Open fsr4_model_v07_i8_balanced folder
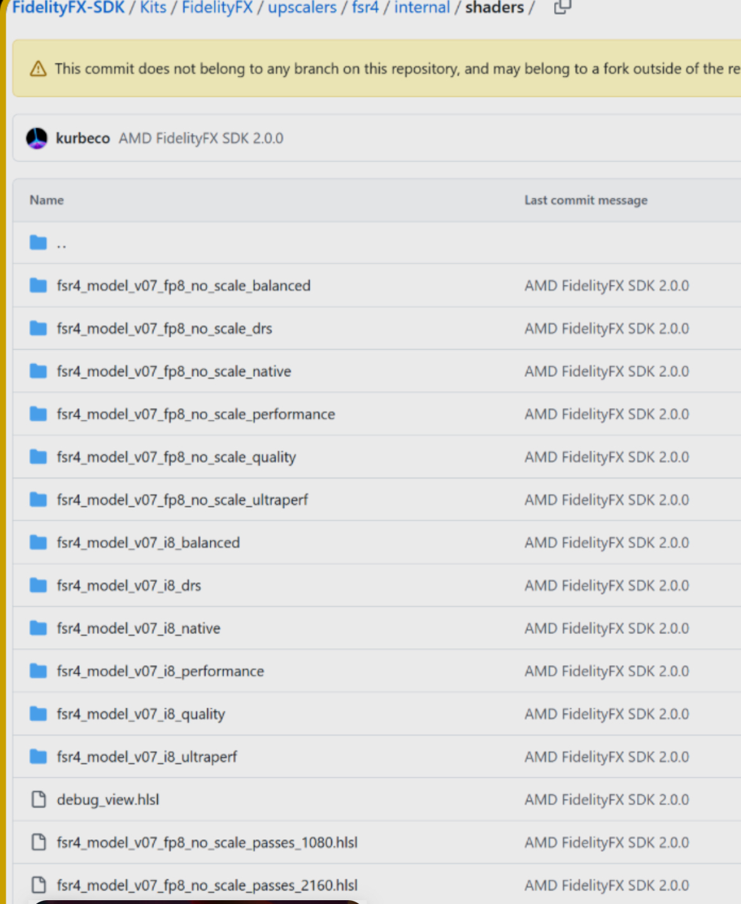The image size is (741, 904). coord(148,543)
